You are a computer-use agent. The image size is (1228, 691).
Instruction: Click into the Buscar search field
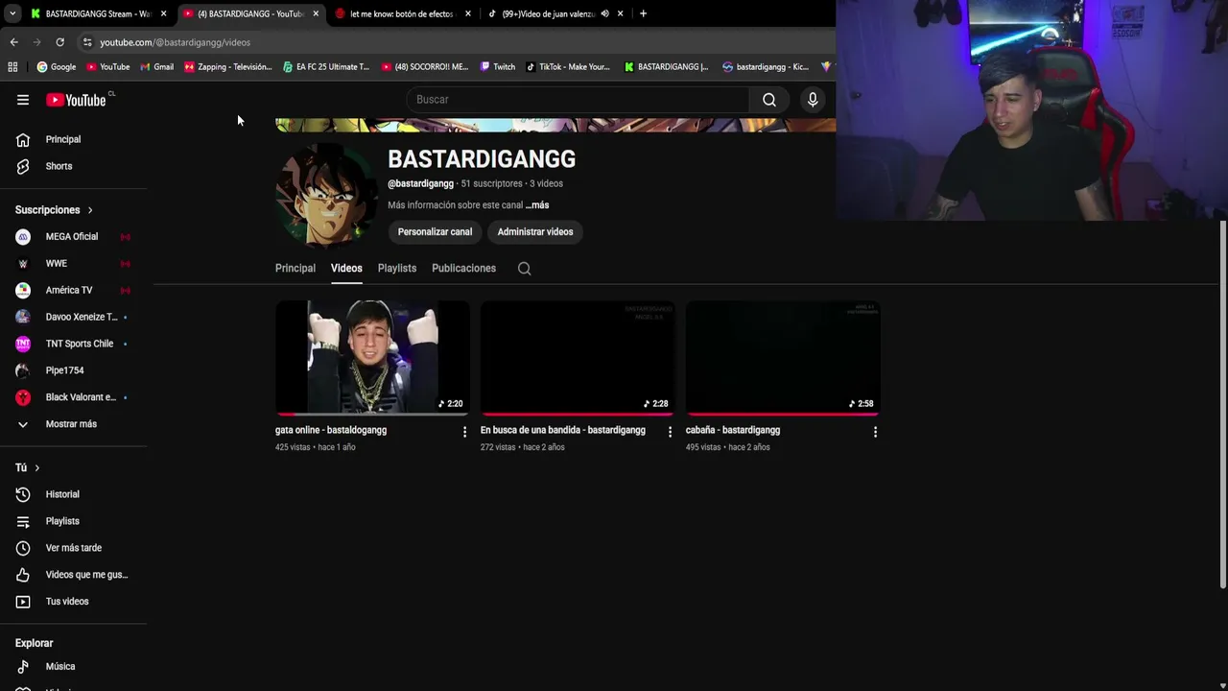coord(579,100)
